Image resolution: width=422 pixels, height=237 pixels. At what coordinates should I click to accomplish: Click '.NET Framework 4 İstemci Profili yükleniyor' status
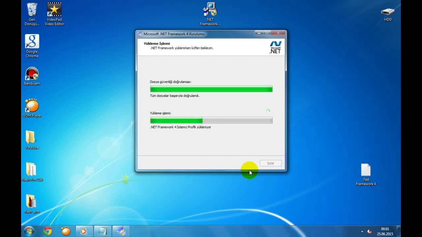[180, 127]
